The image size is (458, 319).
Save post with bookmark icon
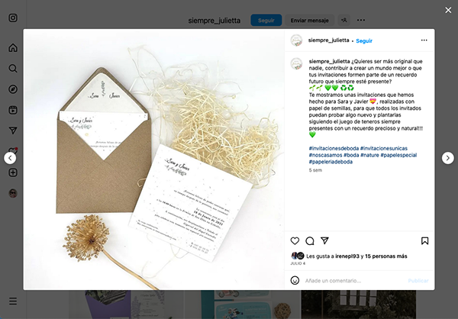click(x=424, y=240)
